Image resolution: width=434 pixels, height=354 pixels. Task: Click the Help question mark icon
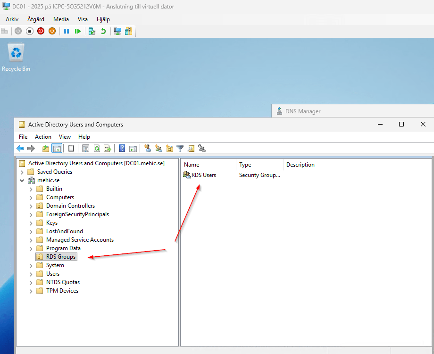(x=122, y=149)
